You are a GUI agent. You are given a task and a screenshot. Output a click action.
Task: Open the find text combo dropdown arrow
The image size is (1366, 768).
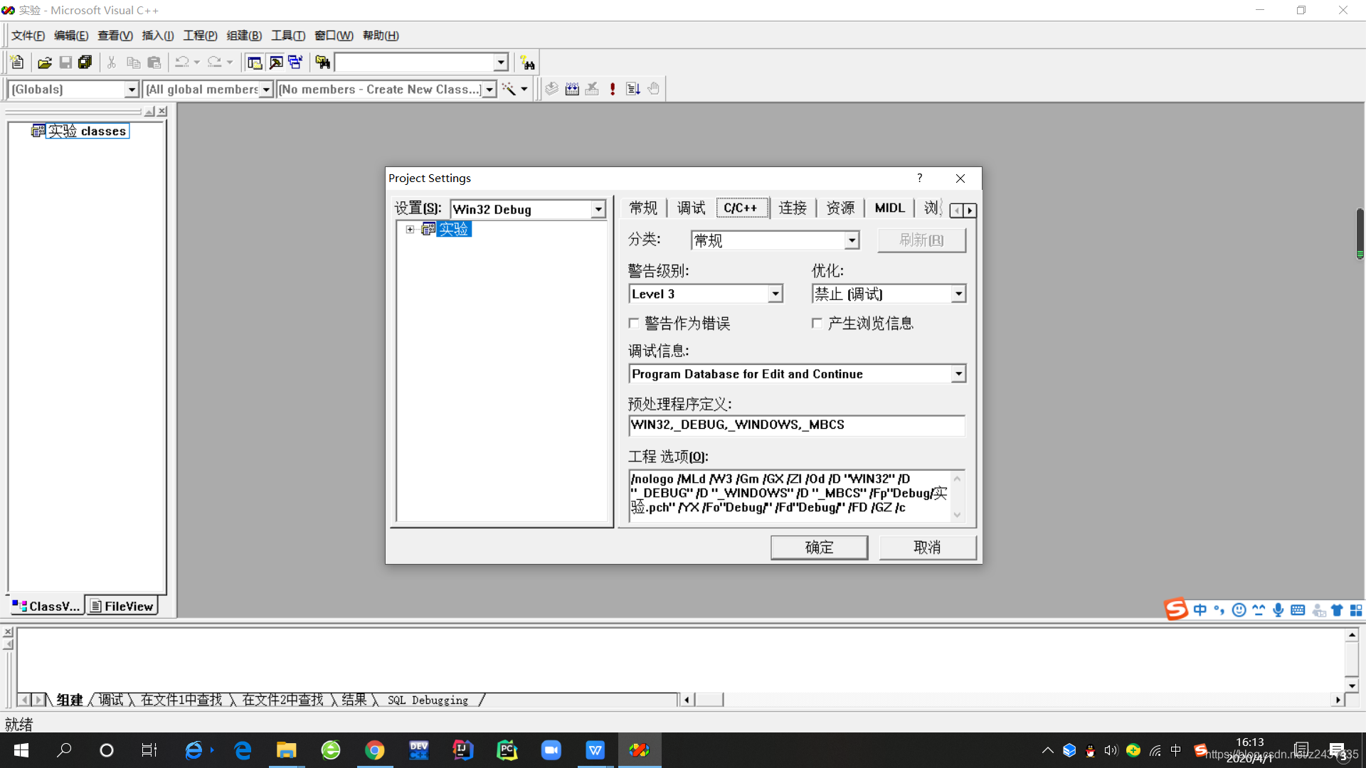[501, 63]
